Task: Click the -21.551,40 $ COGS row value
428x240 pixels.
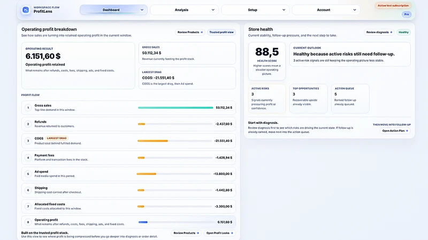Action: [x=223, y=141]
